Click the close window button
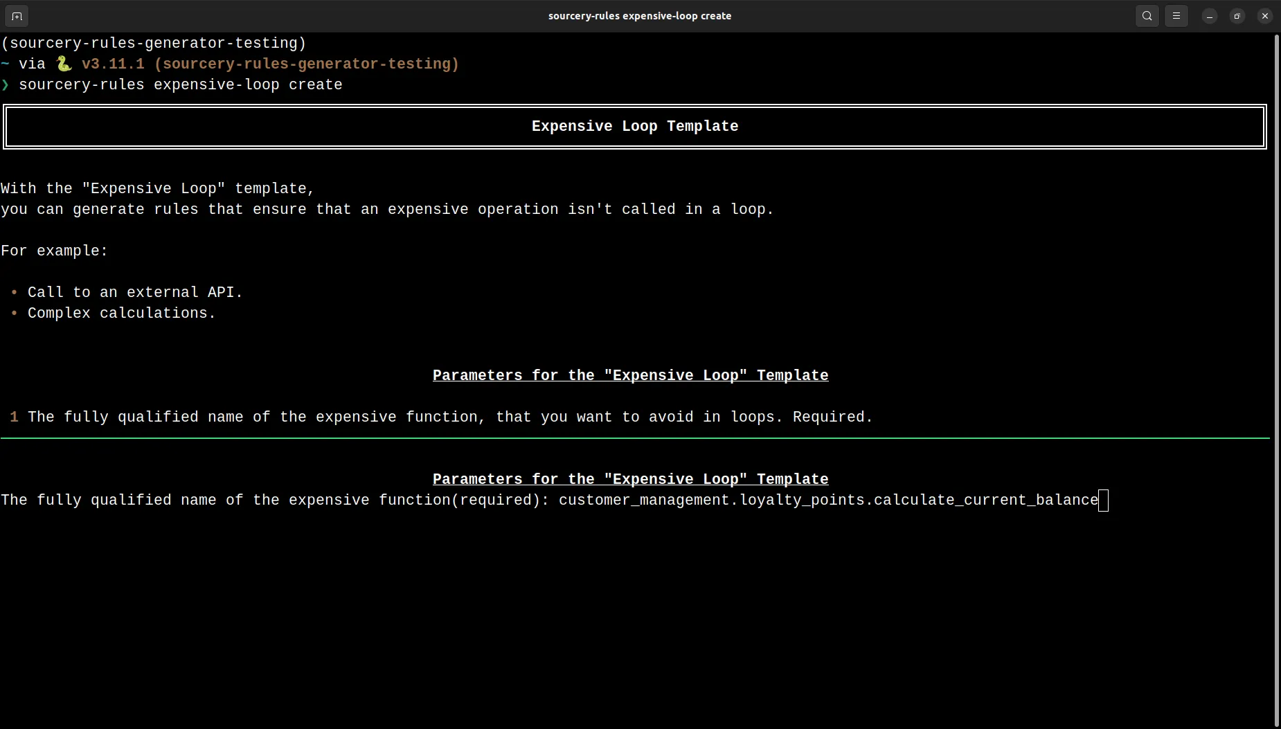Image resolution: width=1281 pixels, height=729 pixels. tap(1264, 15)
